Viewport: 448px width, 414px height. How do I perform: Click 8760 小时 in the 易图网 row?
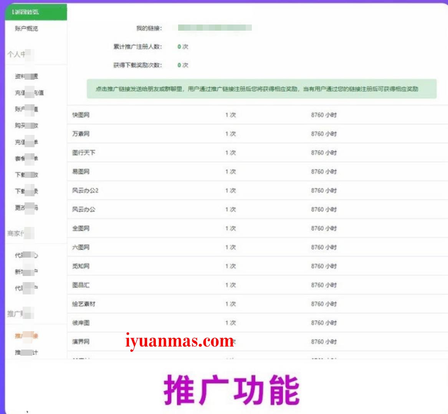(x=324, y=171)
